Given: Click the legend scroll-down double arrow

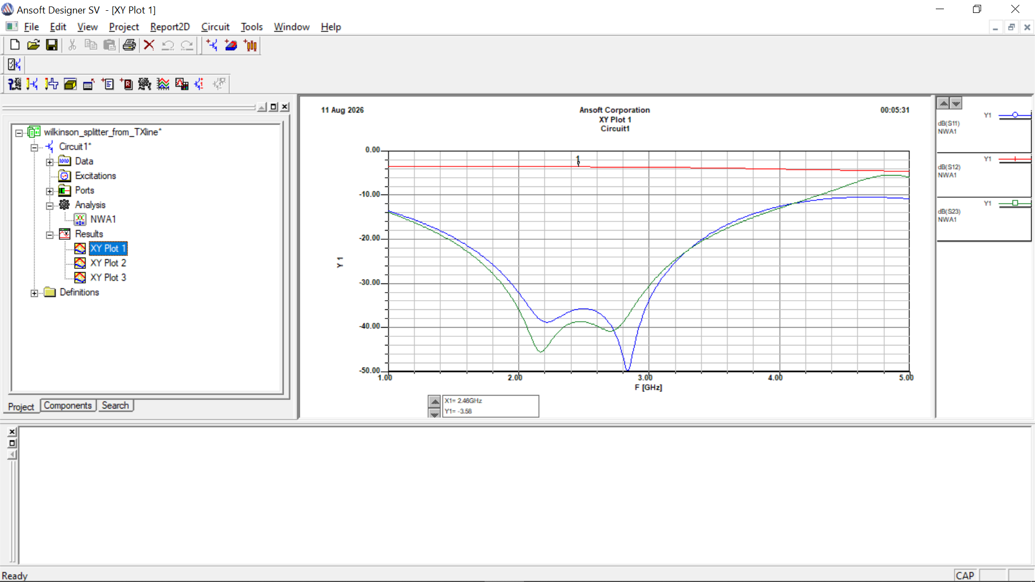Looking at the screenshot, I should (956, 103).
